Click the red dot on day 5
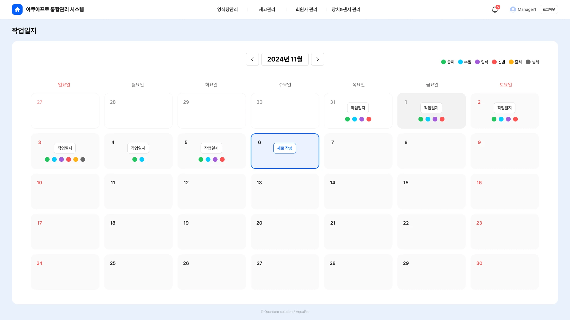Viewport: 570px width, 320px height. [x=222, y=159]
